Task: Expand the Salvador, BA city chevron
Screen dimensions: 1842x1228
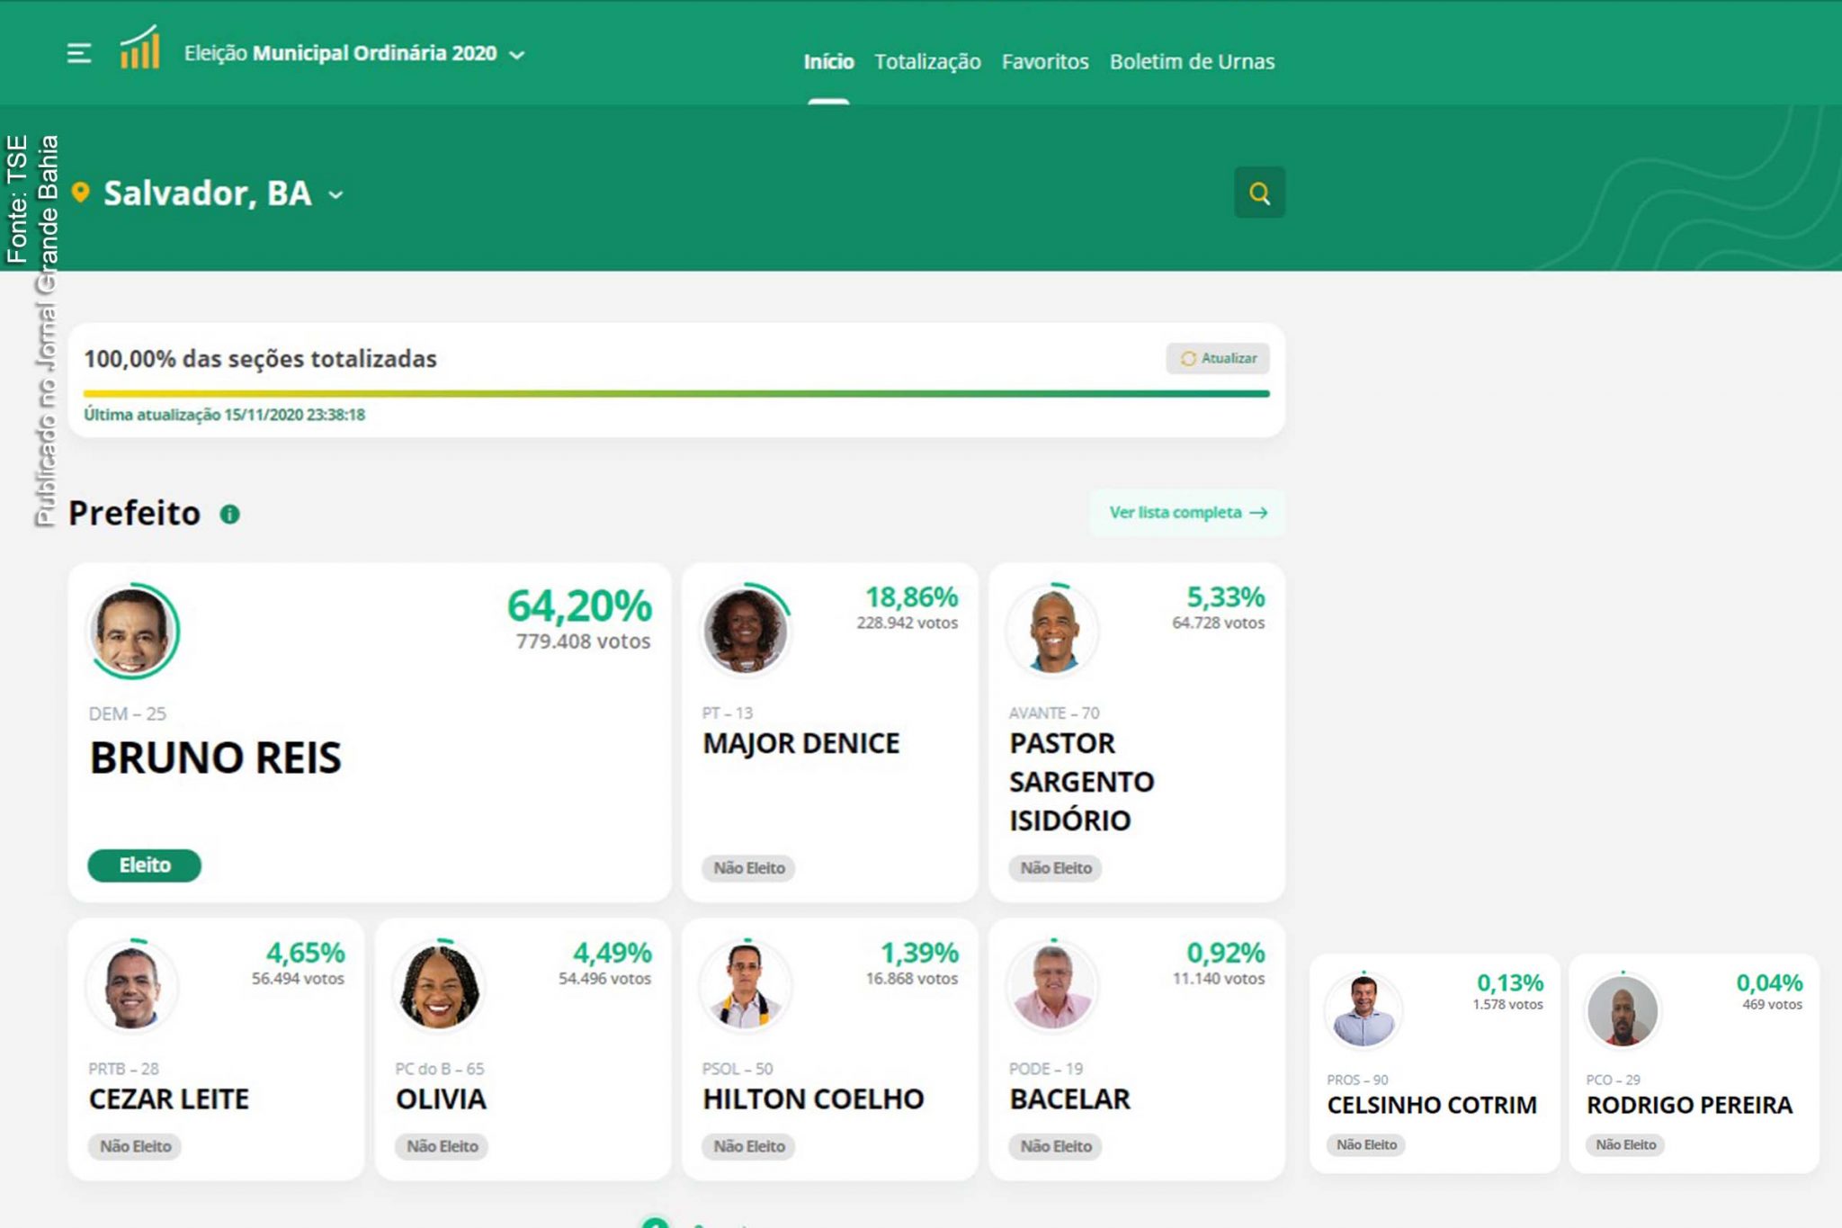Action: pyautogui.click(x=335, y=194)
